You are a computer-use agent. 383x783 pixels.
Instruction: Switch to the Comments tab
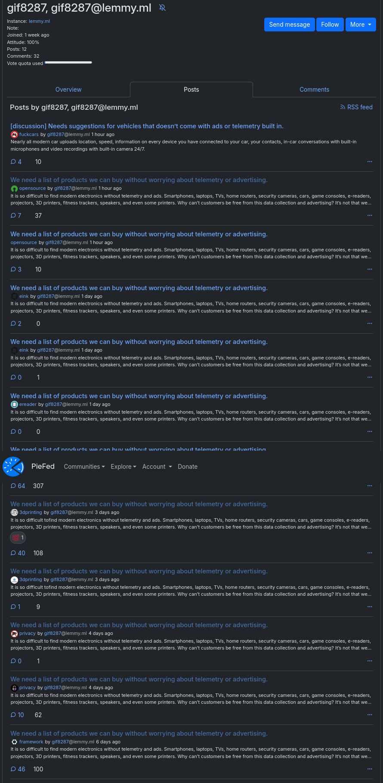click(x=315, y=90)
